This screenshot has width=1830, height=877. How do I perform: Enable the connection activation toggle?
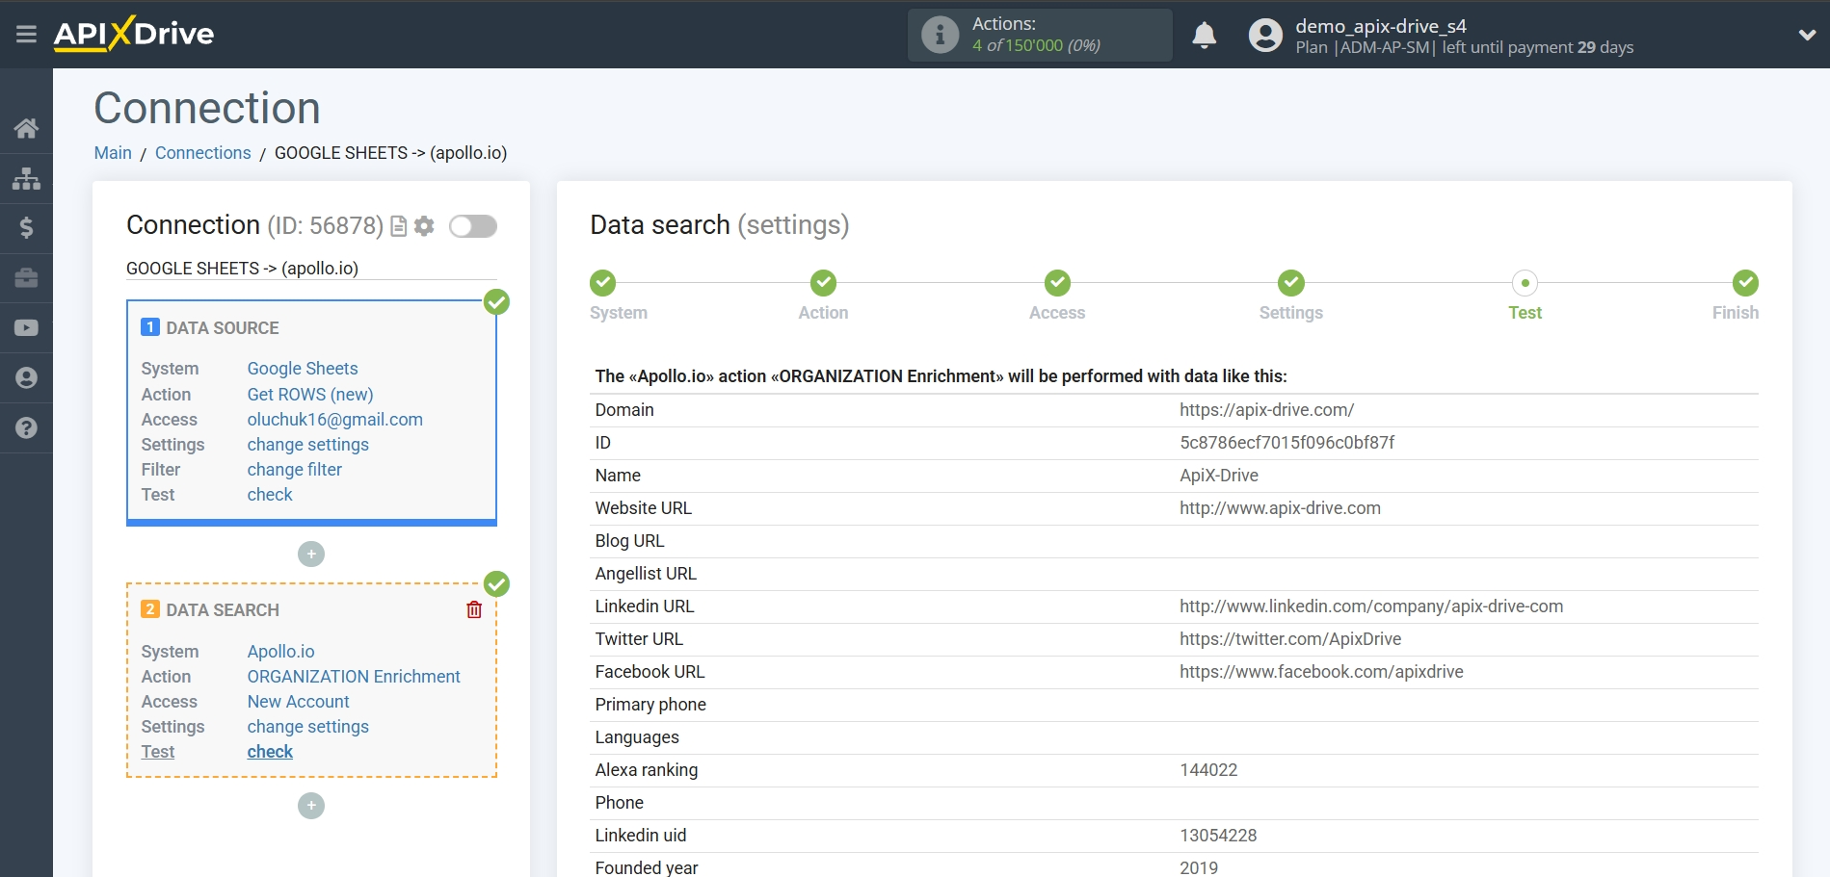pyautogui.click(x=472, y=225)
